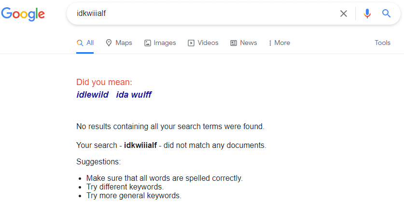Select the News tab

tap(243, 43)
